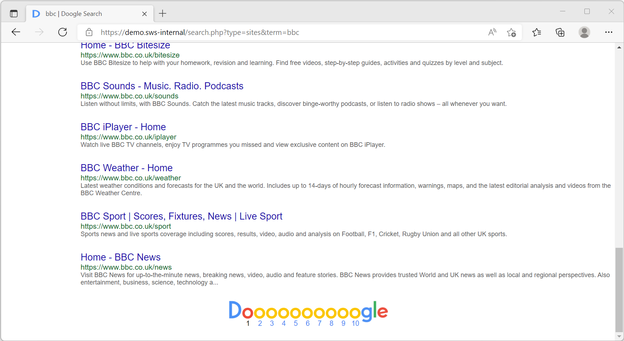Screen dimensions: 624x341
Task: Click the bbc.co.uk/bitesize URL text
Action: 130,55
